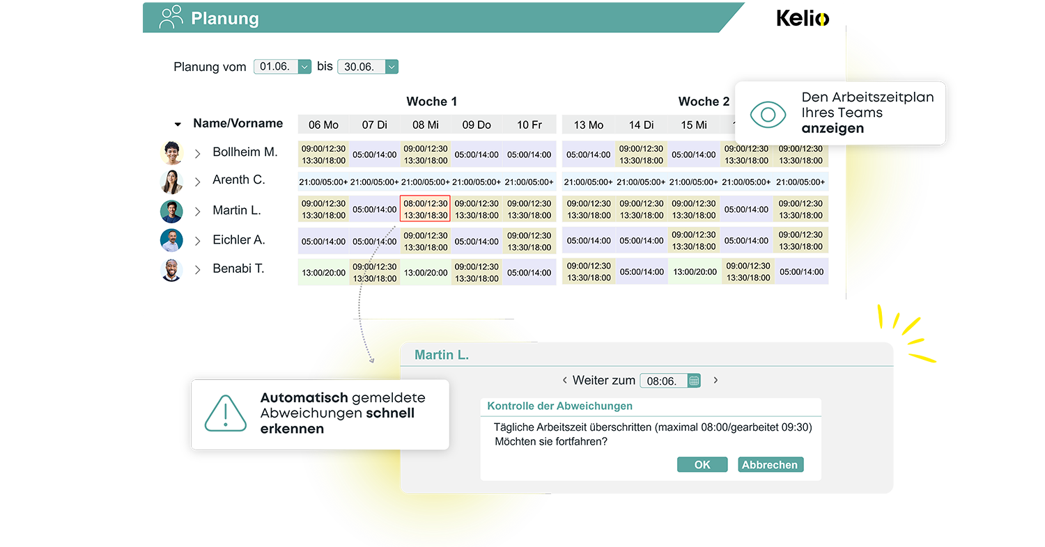The image size is (1045, 547).
Task: Select the 13 Mo column header
Action: pyautogui.click(x=589, y=125)
